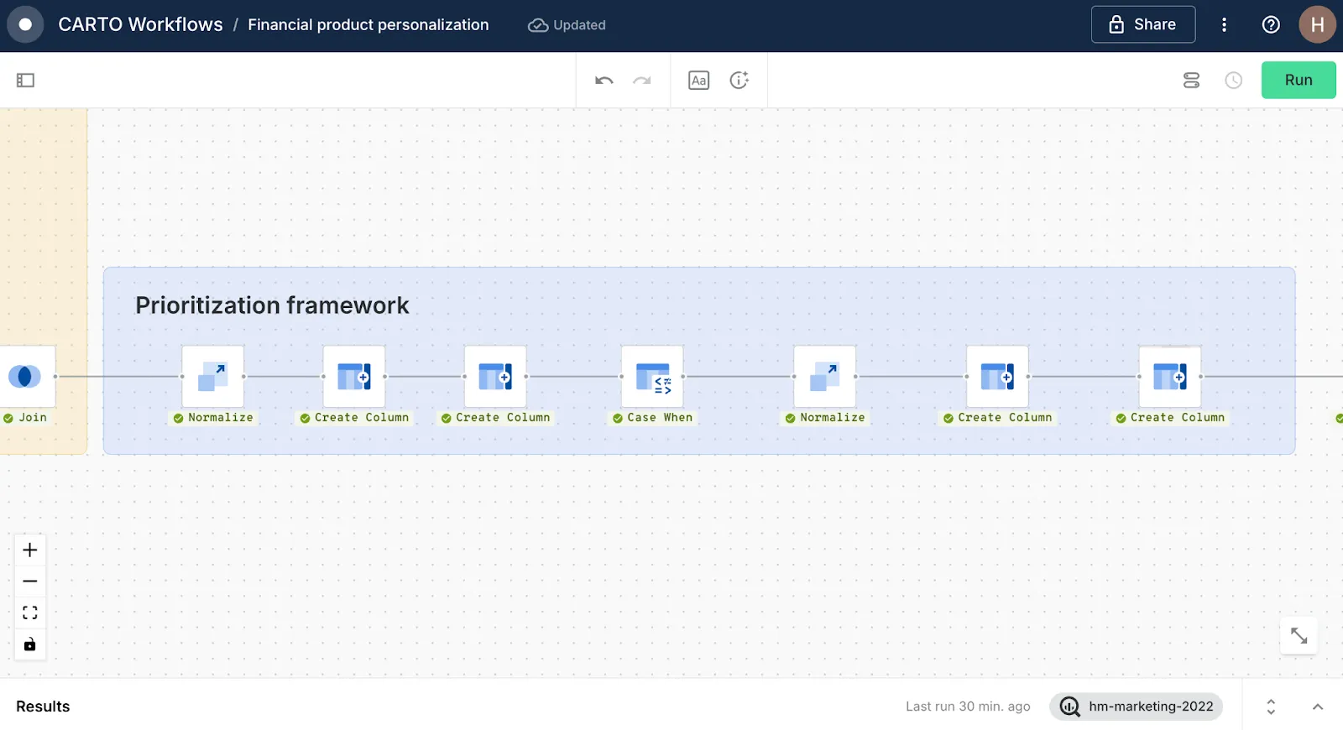Toggle the canvas lock
The image size is (1343, 730).
click(30, 644)
